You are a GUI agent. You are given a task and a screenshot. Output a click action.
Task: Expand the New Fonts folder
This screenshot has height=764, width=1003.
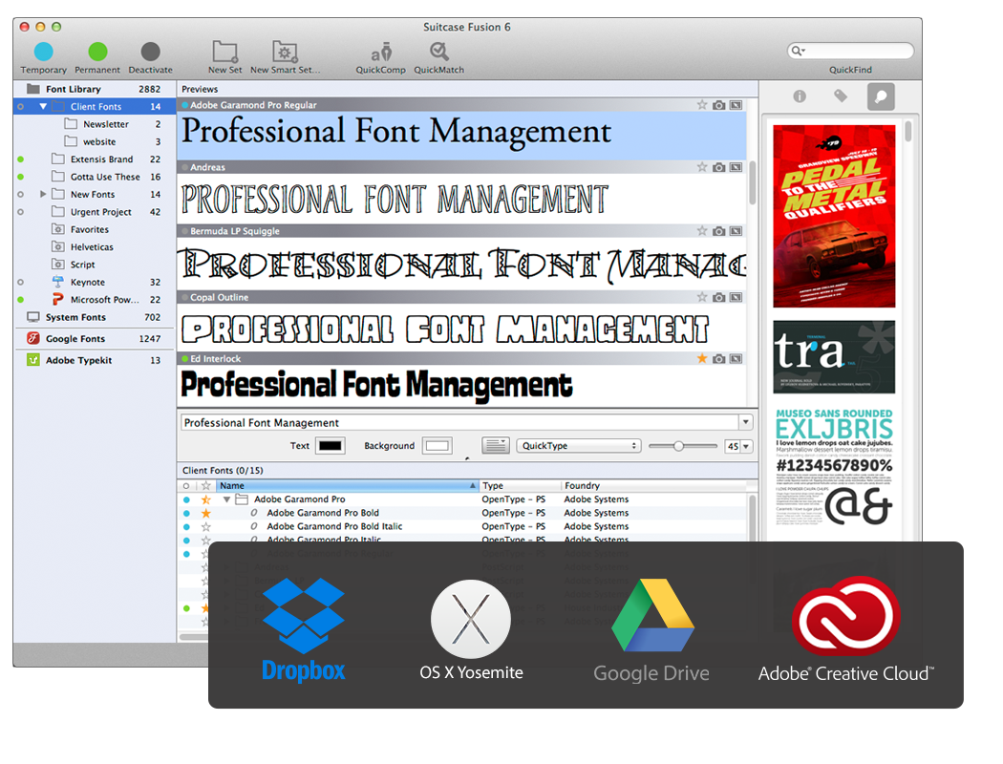pos(43,195)
